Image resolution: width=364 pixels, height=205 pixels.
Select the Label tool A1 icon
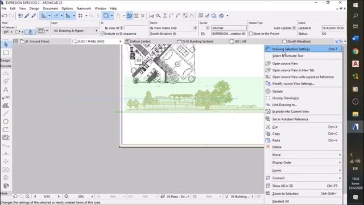[x=6, y=97]
